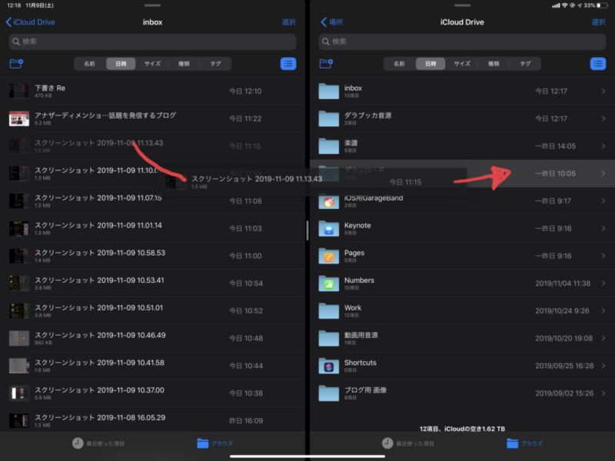Open screenshot 2019-11-09 10.53.41 thumbnail

pos(18,283)
